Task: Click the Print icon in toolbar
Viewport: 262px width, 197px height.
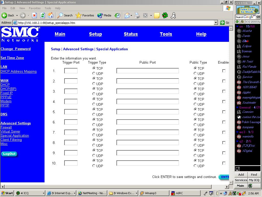Action: pyautogui.click(x=137, y=15)
